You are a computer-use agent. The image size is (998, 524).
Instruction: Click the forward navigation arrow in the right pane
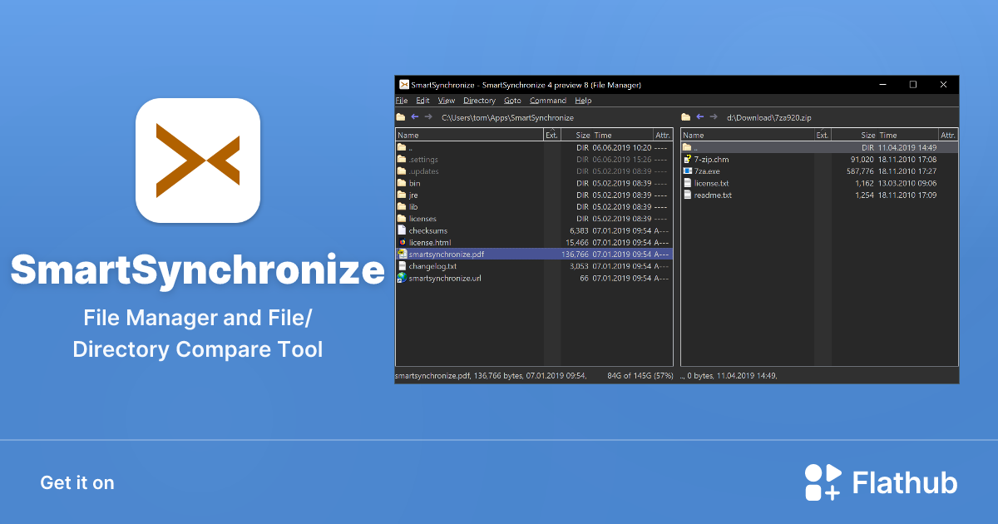[x=714, y=117]
